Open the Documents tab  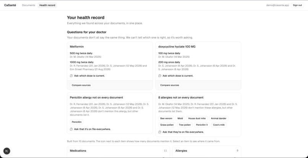(x=29, y=5)
